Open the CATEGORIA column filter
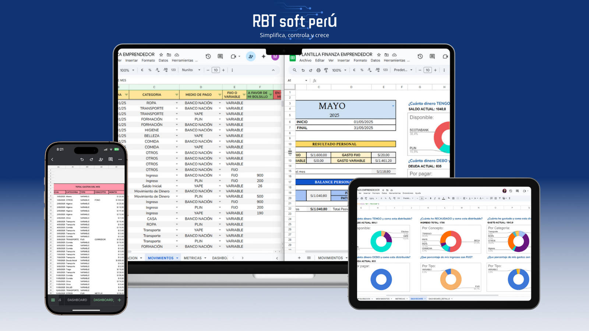589x331 pixels. (176, 95)
